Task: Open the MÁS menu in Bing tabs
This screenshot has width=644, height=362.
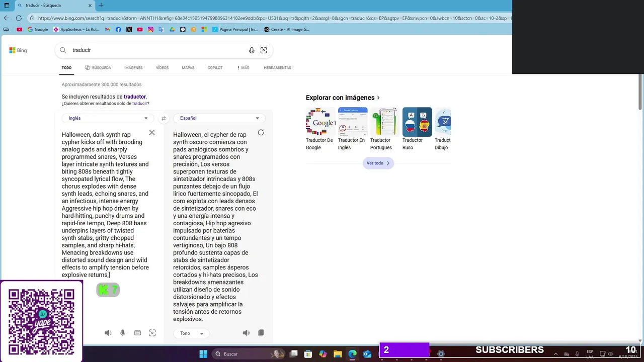Action: pyautogui.click(x=243, y=67)
